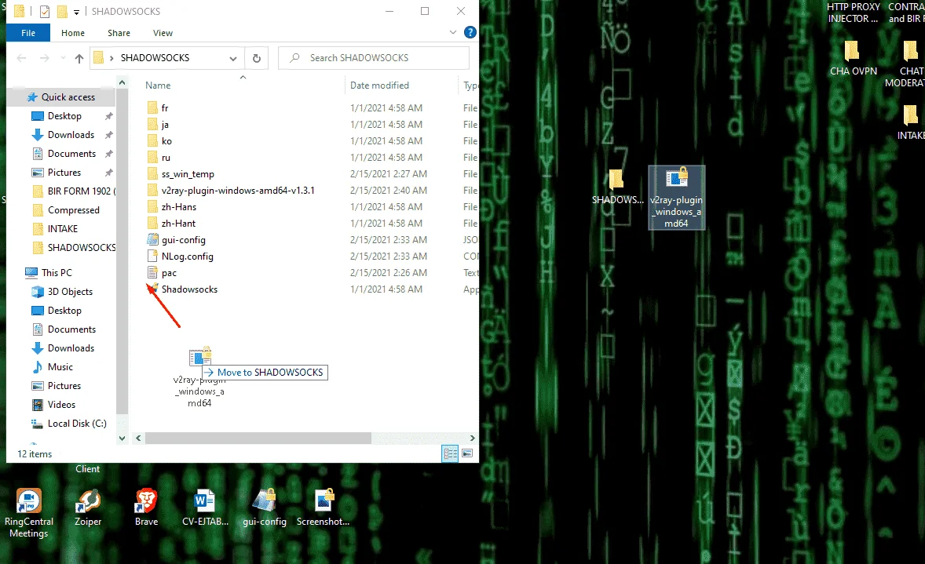Image resolution: width=925 pixels, height=564 pixels.
Task: Open pinned Downloads under Quick access
Action: click(71, 135)
